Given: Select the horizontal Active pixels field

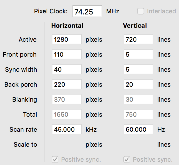Looking at the screenshot, I should (x=66, y=39).
